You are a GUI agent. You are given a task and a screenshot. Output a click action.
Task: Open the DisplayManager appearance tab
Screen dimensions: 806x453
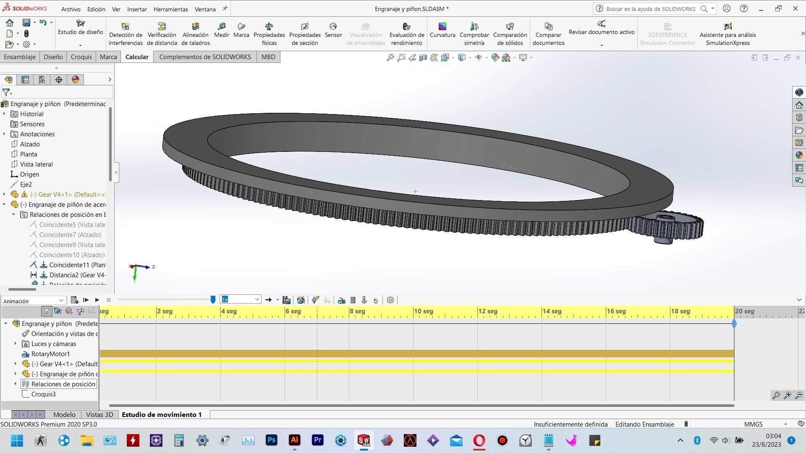click(x=76, y=80)
